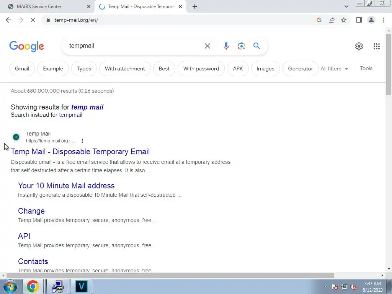Search by image with Google Lens
392x294 pixels.
coord(241,46)
